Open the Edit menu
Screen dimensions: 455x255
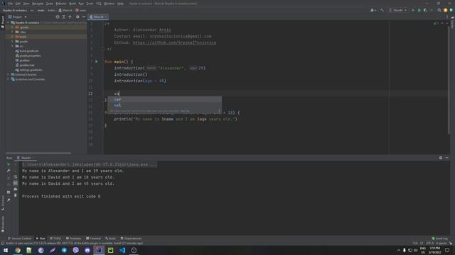point(18,4)
